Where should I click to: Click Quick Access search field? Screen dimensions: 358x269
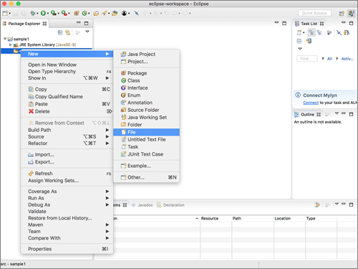314,13
